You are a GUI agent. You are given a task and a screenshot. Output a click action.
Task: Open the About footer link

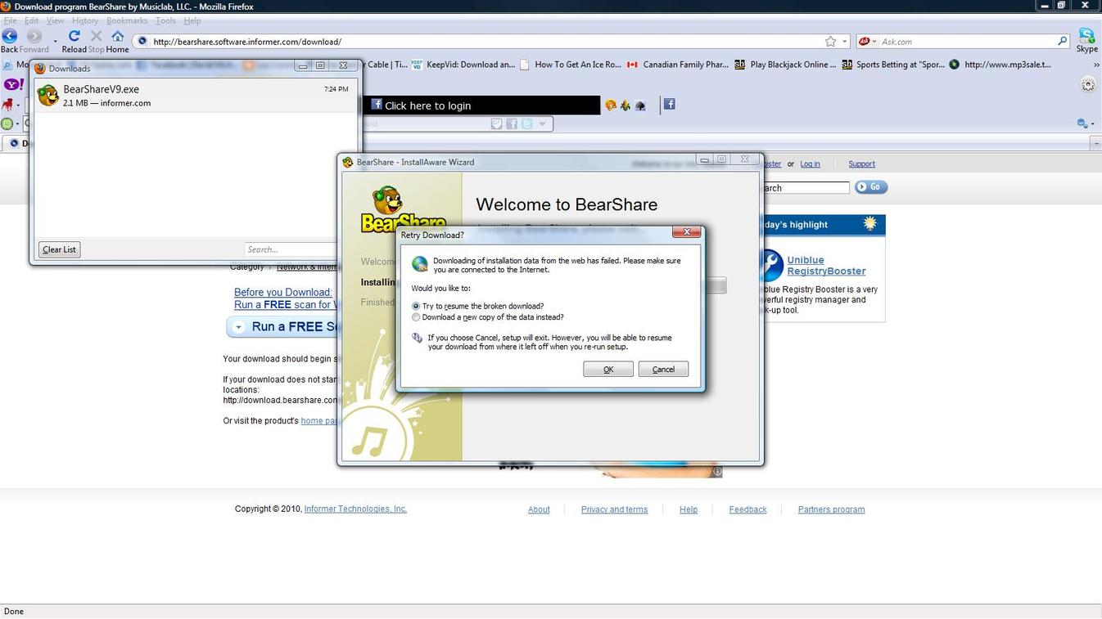539,509
